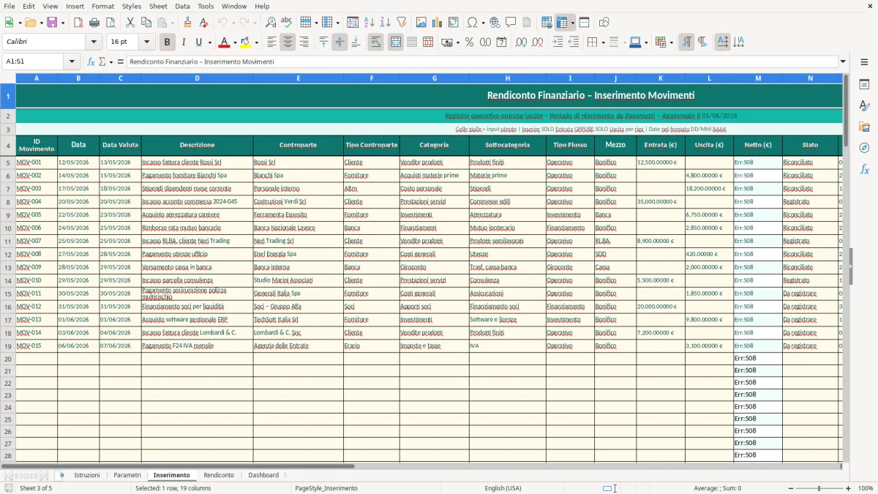Open special character dropdown arrow
The width and height of the screenshot is (878, 494).
tap(482, 23)
